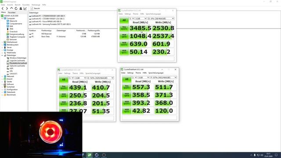Open the S.M.A.R.T. tree entry
281x158 pixels.
(x=14, y=74)
